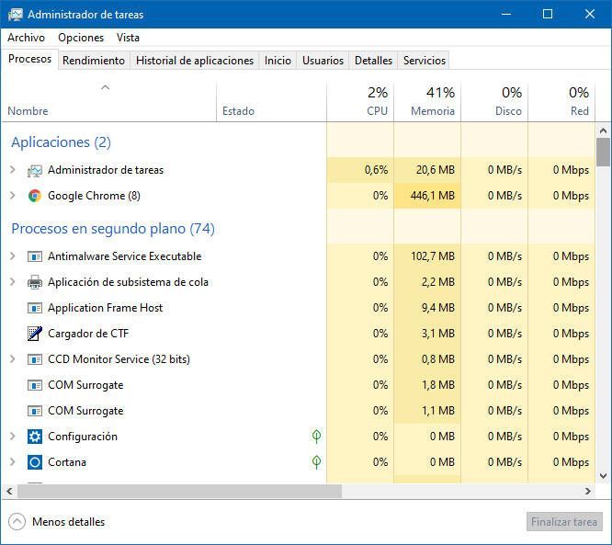Expand Aplicación de subsistema de cola row
Image resolution: width=612 pixels, height=545 pixels.
(x=13, y=282)
